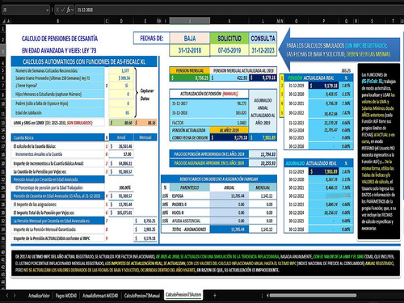Select the CONSULTA date cell 31-12-2023
Viewport: 404px width, 303px height.
[x=263, y=50]
